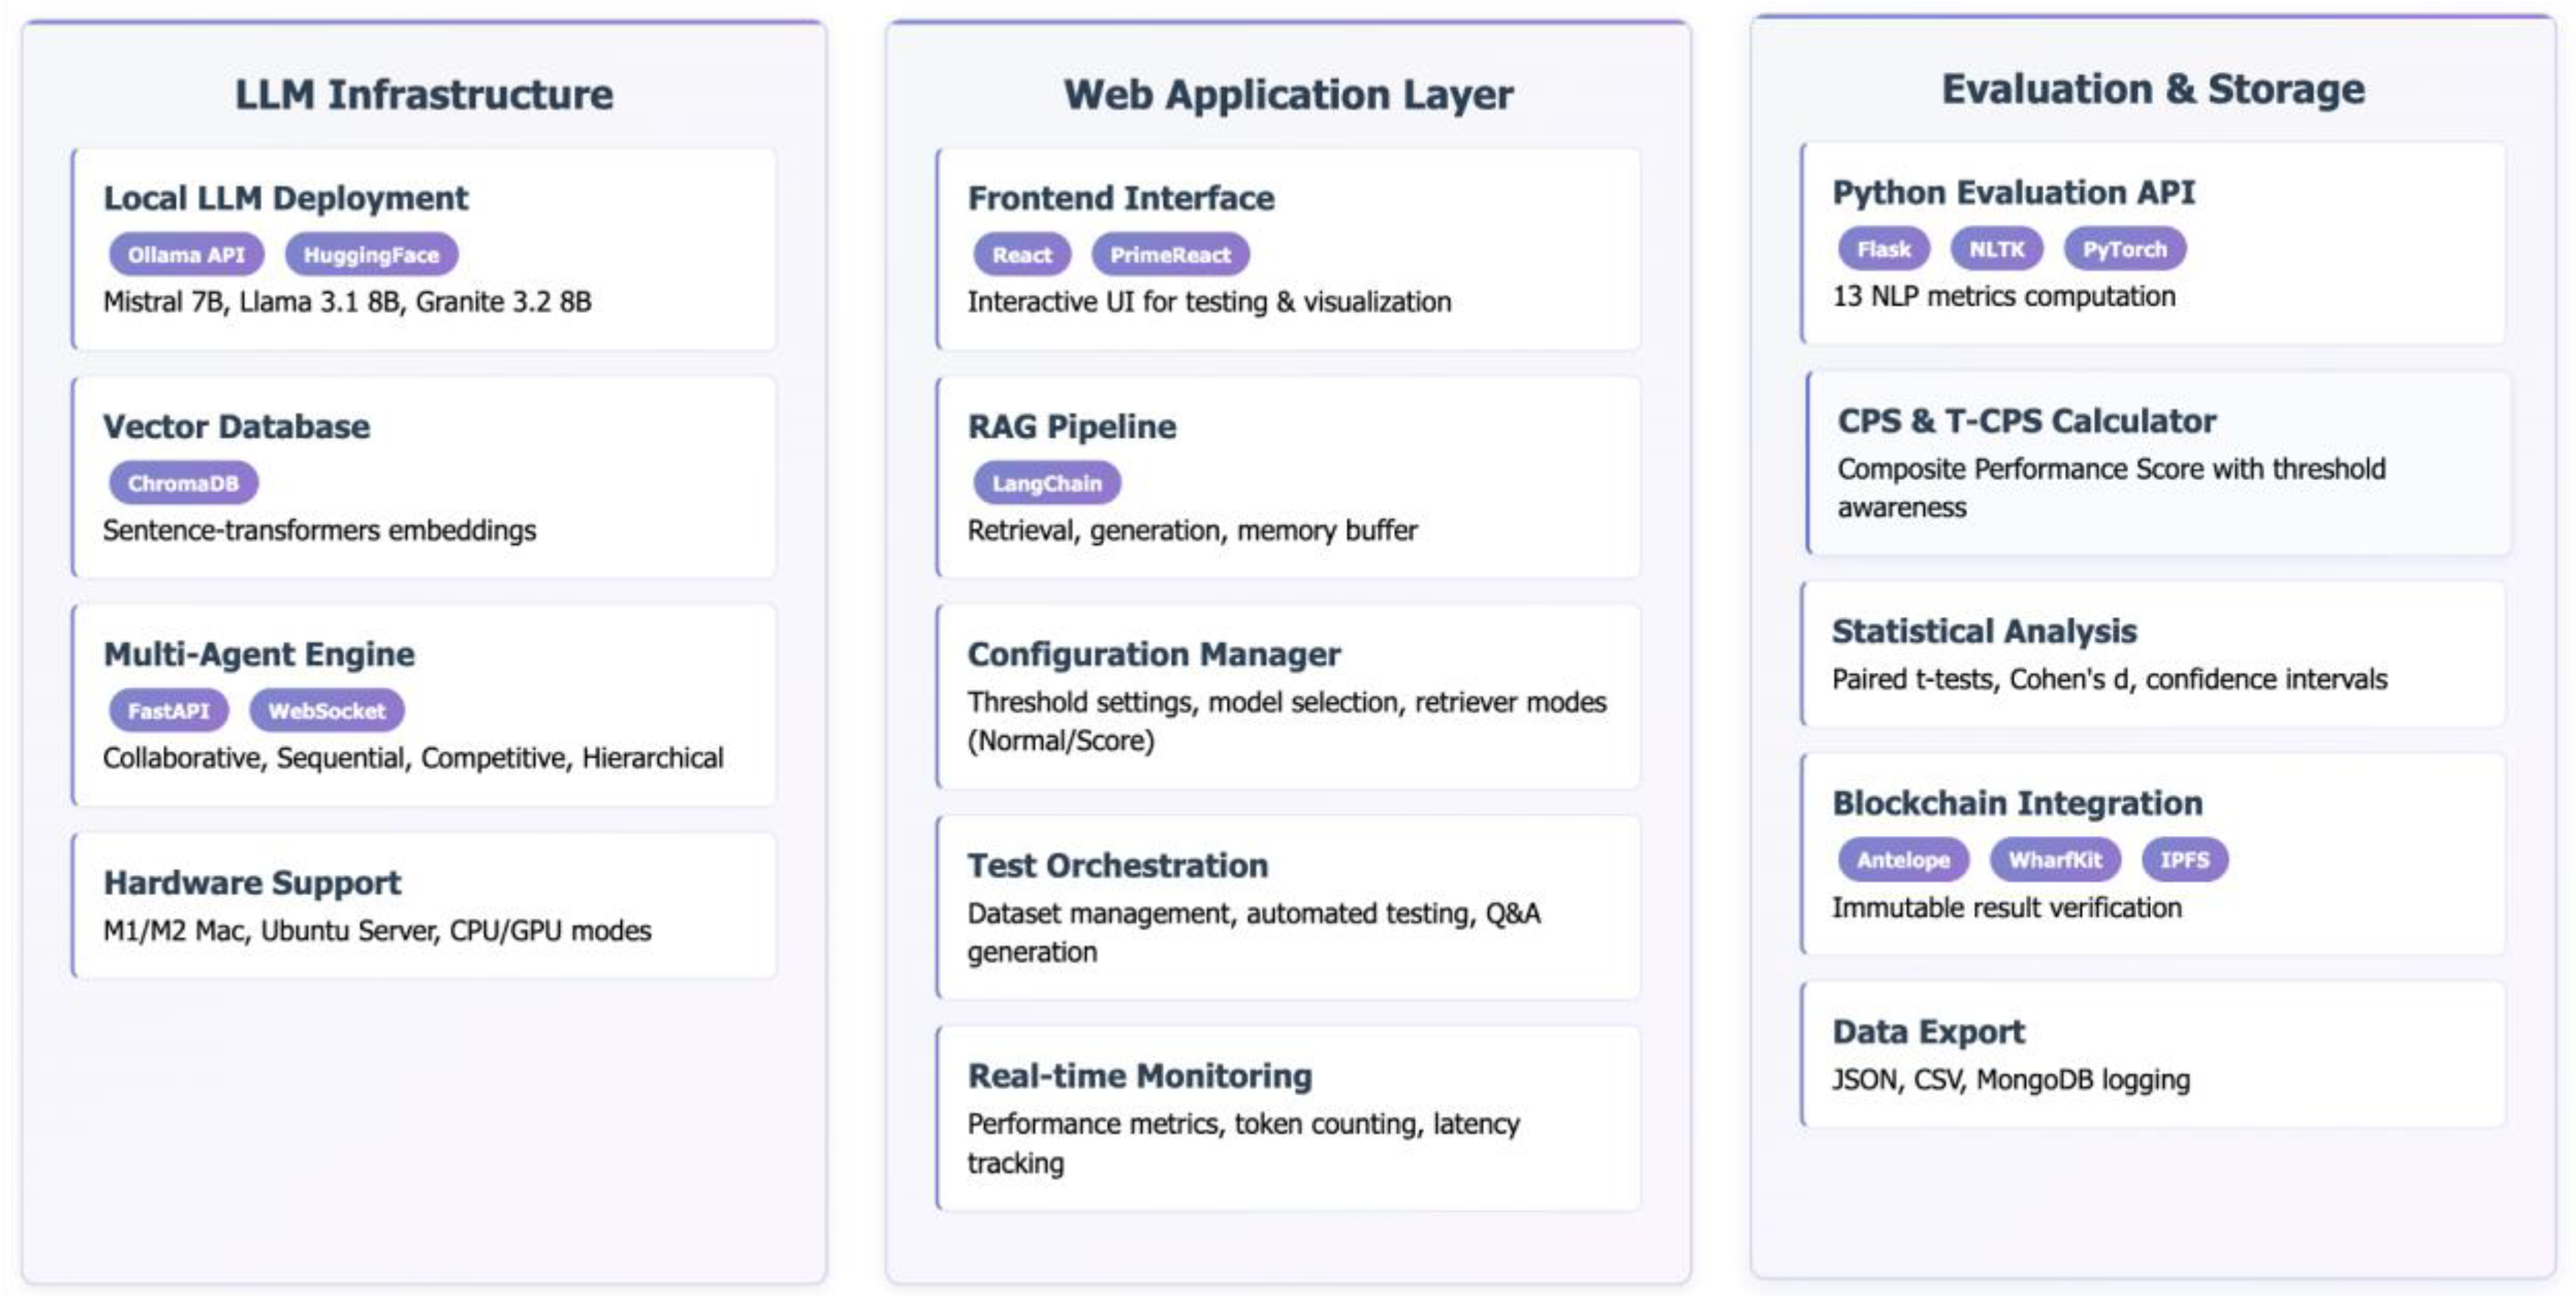This screenshot has height=1296, width=2576.
Task: Click the ChromaDB badge
Action: (x=183, y=483)
